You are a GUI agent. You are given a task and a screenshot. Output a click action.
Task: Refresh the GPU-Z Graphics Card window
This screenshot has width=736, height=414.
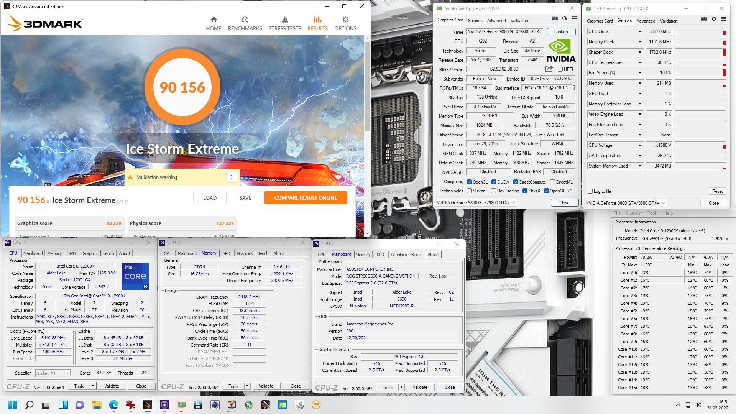pos(564,19)
